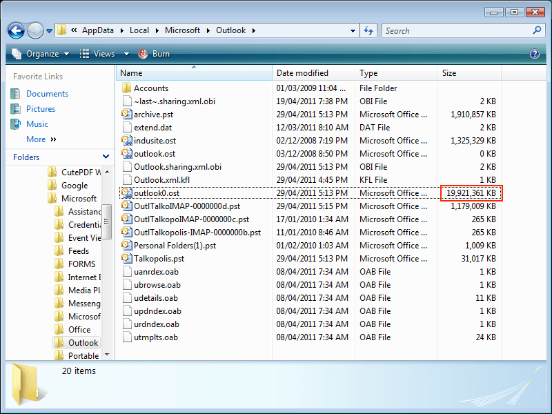
Task: Select the extend.dat file icon
Action: pyautogui.click(x=127, y=127)
